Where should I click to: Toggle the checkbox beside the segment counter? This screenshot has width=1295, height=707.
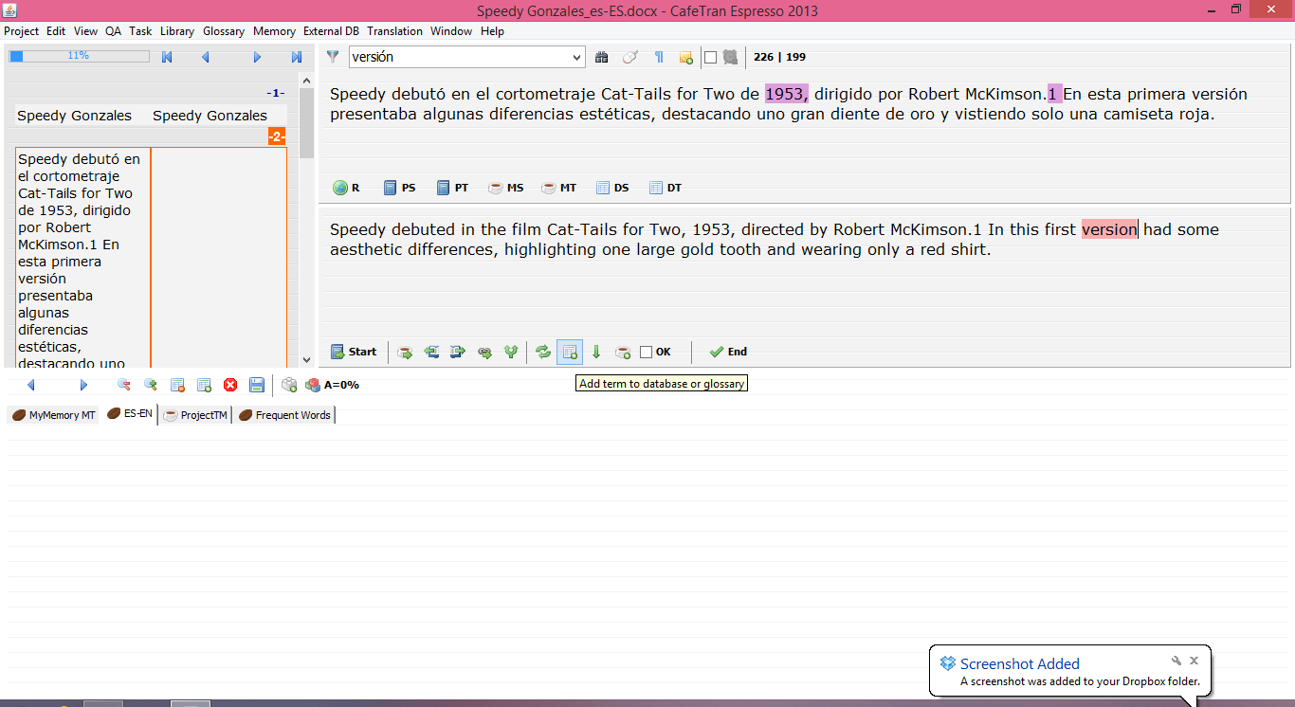pos(710,57)
